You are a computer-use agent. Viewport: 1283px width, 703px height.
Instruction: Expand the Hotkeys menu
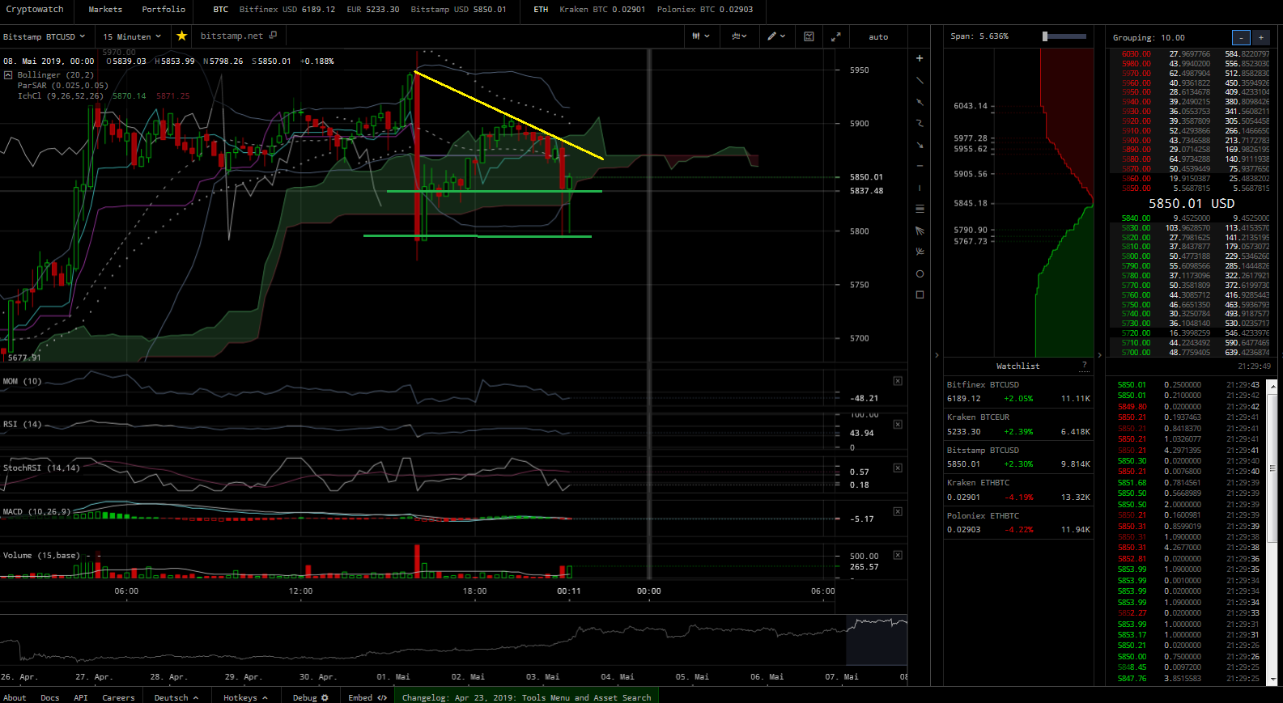[245, 697]
